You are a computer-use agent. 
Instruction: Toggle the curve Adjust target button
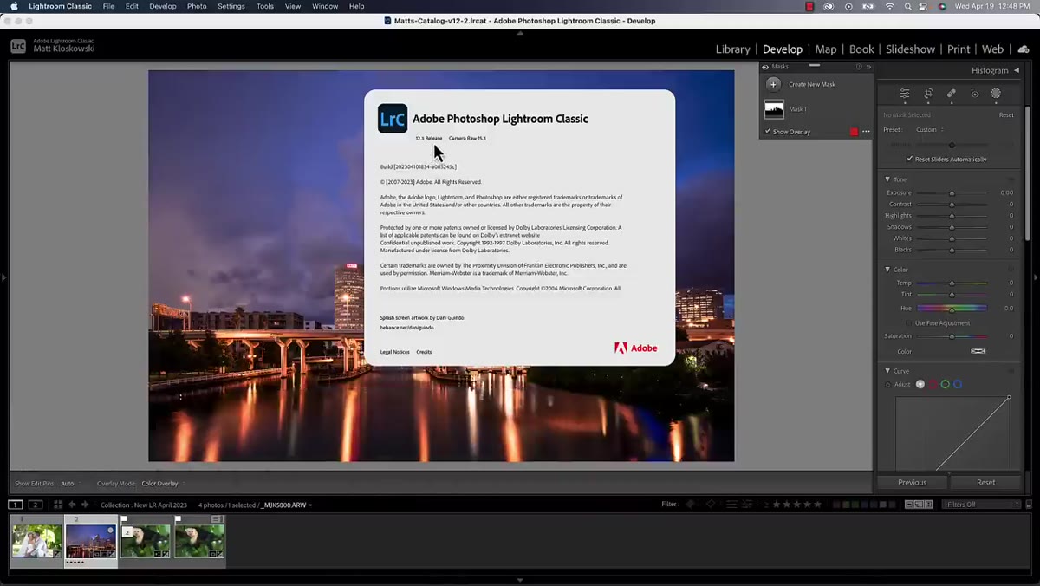888,385
